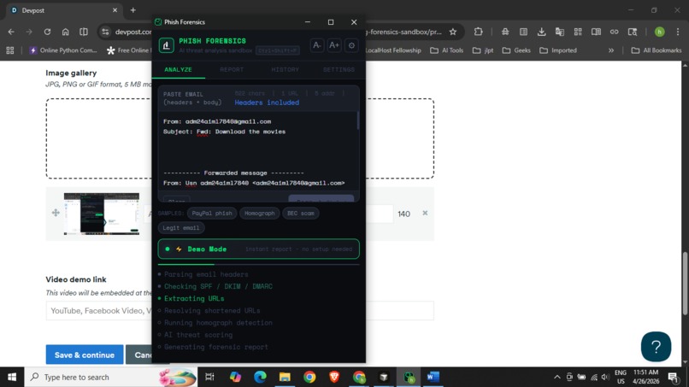Image resolution: width=689 pixels, height=387 pixels.
Task: Open Word from taskbar
Action: click(x=433, y=377)
